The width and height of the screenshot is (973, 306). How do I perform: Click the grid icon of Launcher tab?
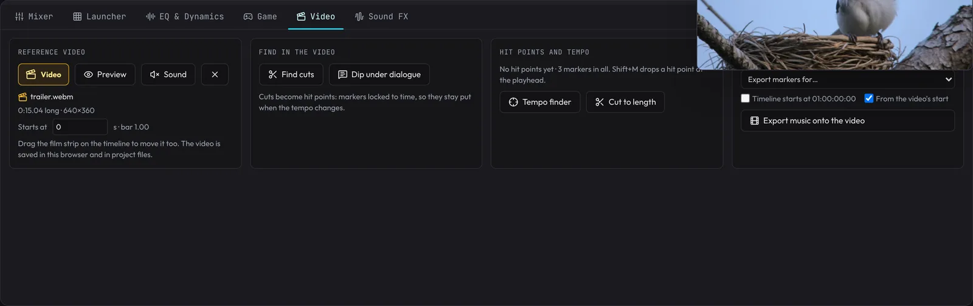[x=77, y=16]
